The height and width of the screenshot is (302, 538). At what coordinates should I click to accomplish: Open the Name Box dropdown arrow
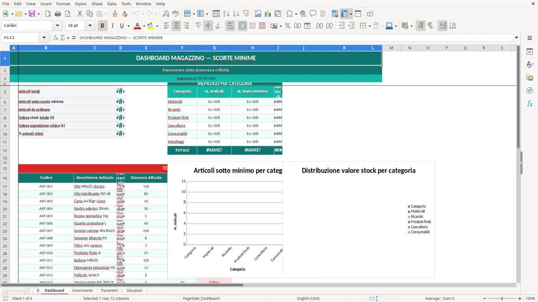(x=44, y=38)
